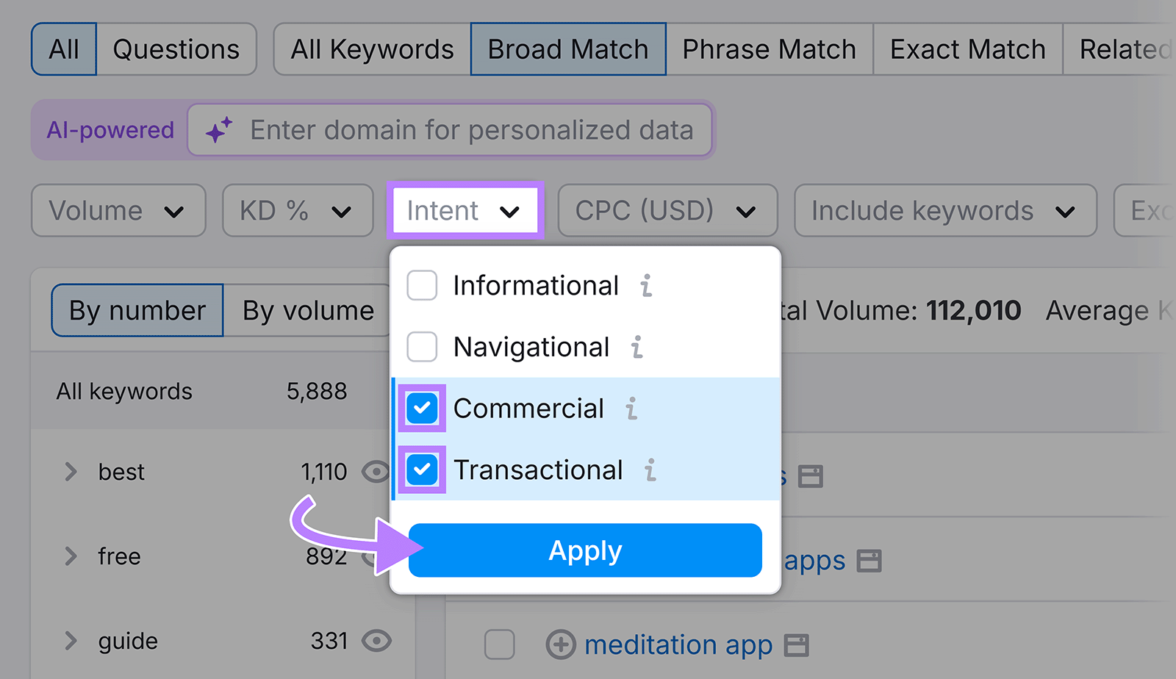Click the Apply button
The height and width of the screenshot is (679, 1176).
[x=584, y=550]
